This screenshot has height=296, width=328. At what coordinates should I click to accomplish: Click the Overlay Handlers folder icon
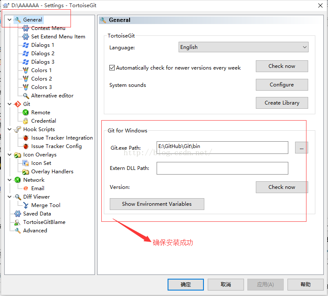(x=25, y=172)
